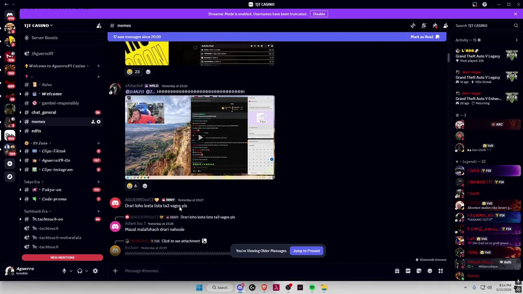Dismiss the Streamer Mode banner
Viewport: 523px width, 294px height.
(x=515, y=14)
